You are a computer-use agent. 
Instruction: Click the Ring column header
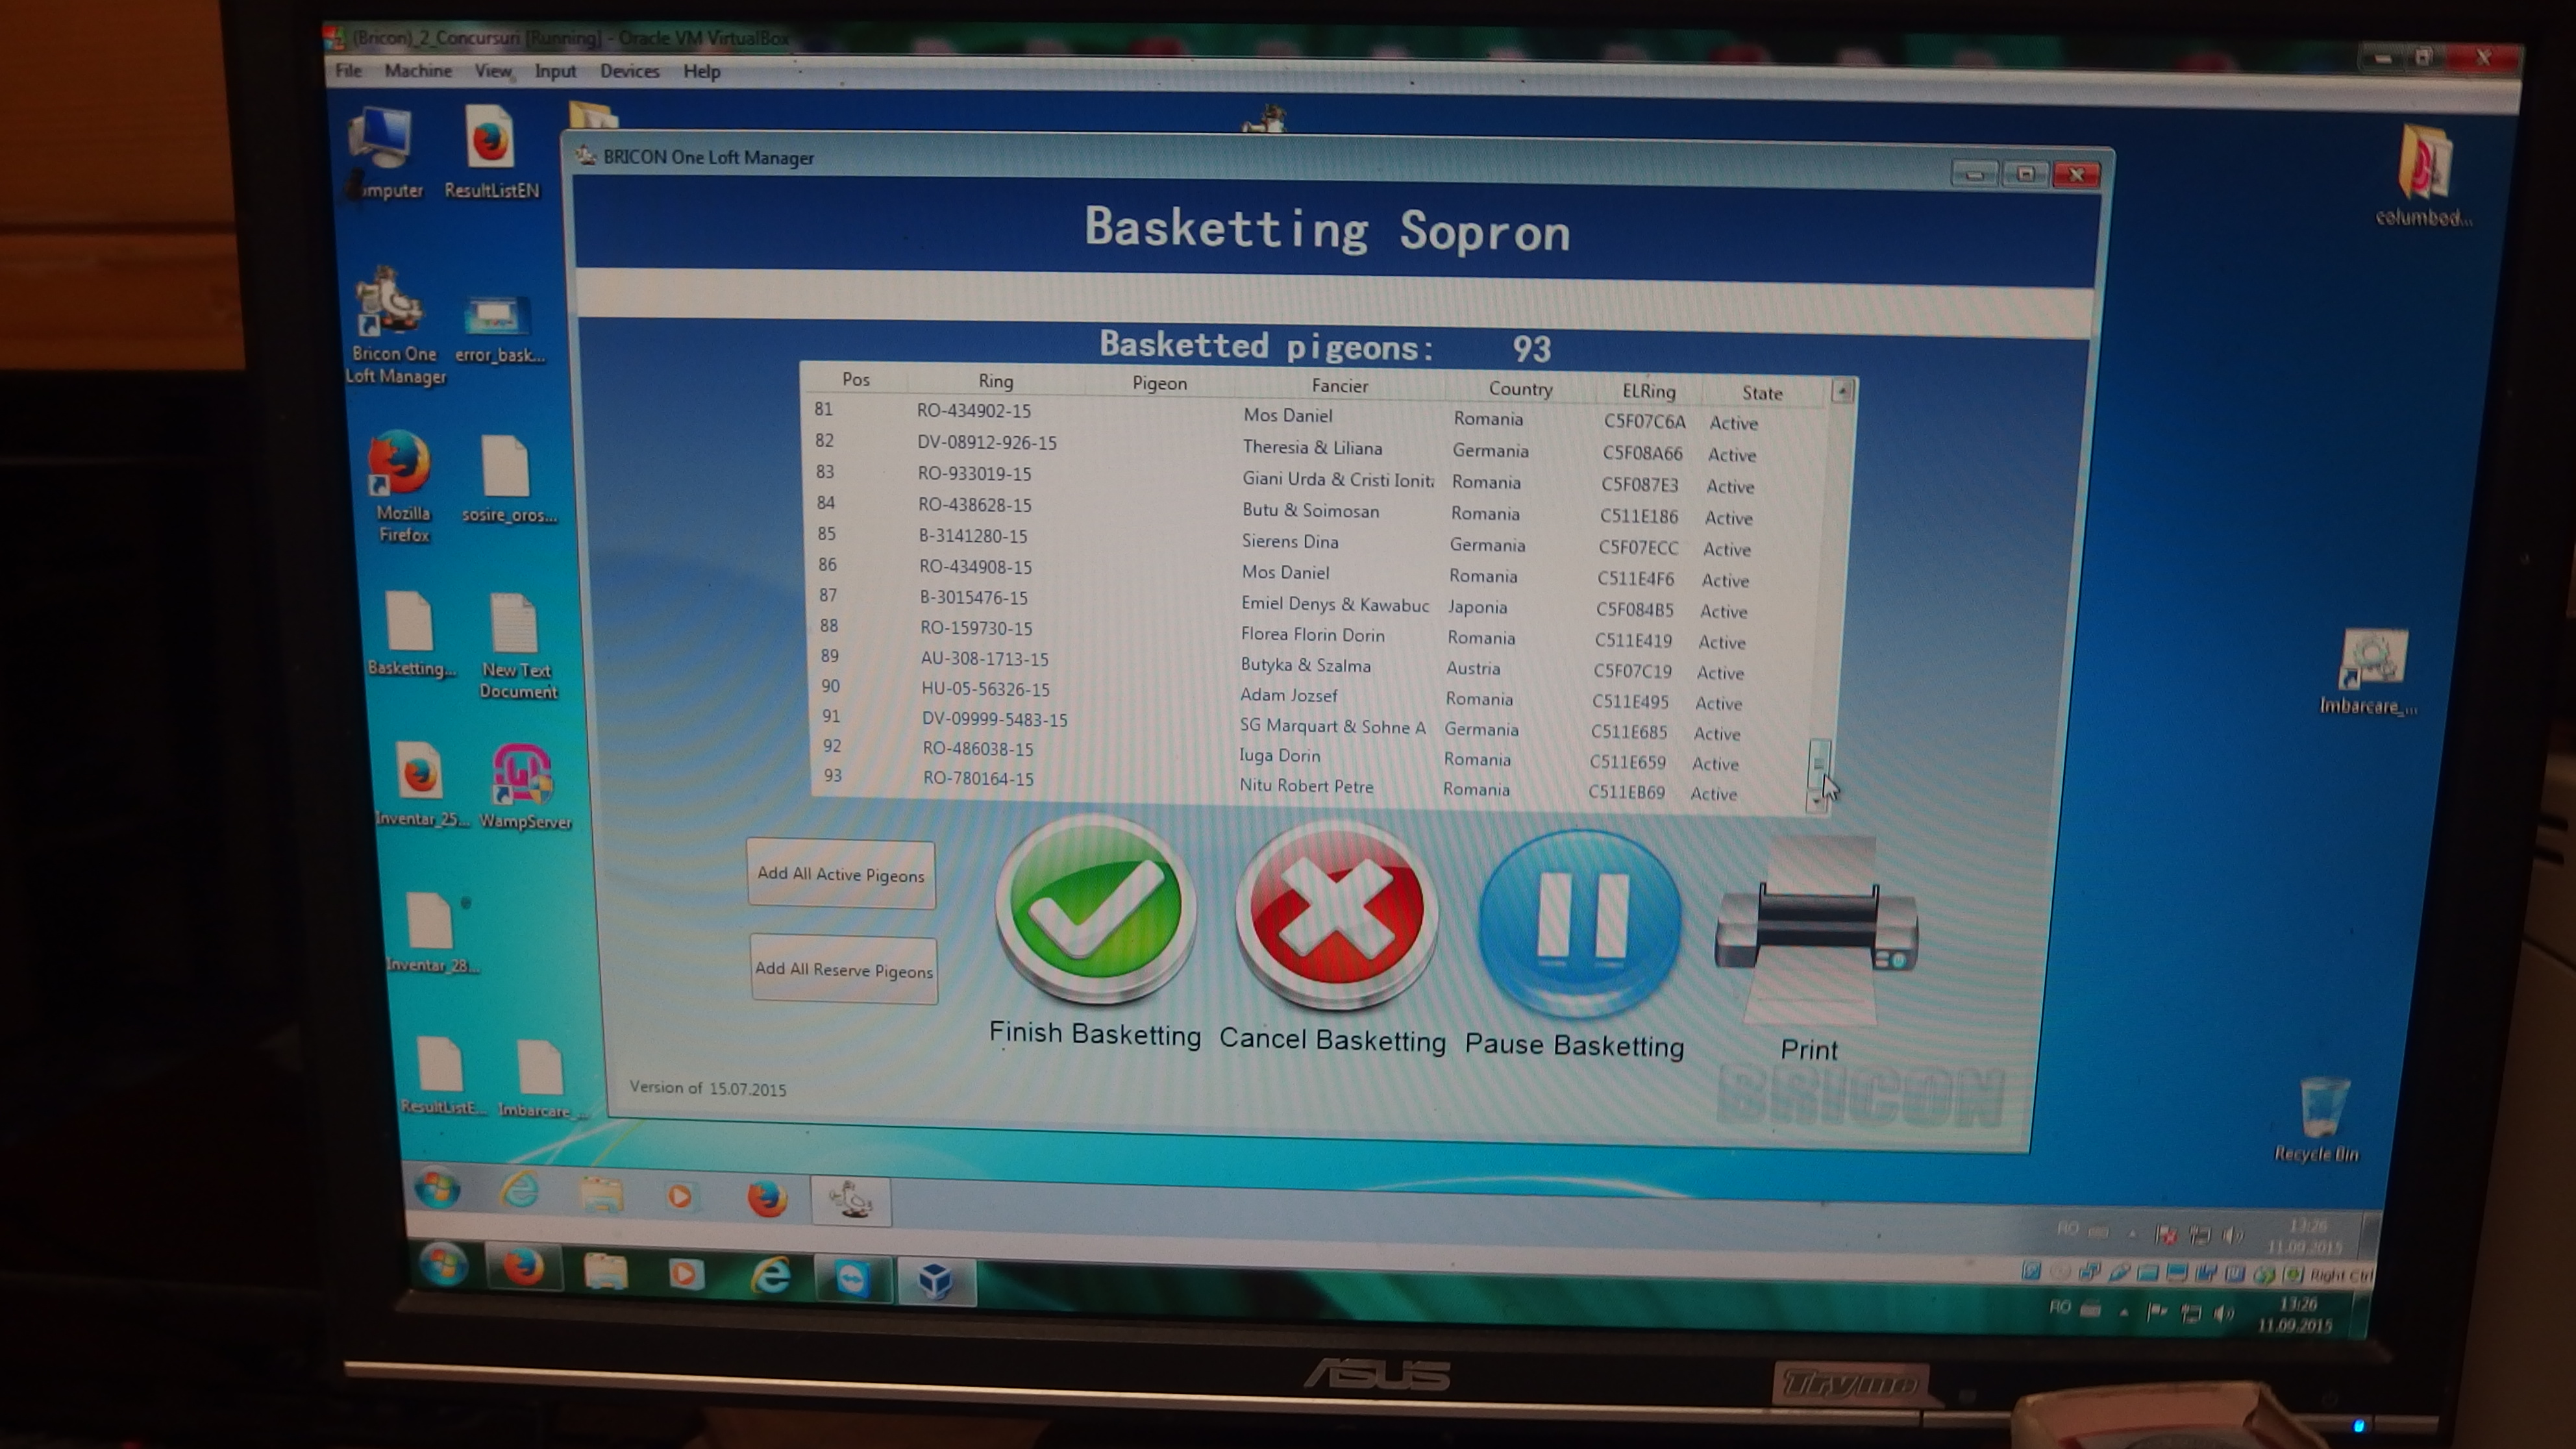tap(996, 381)
